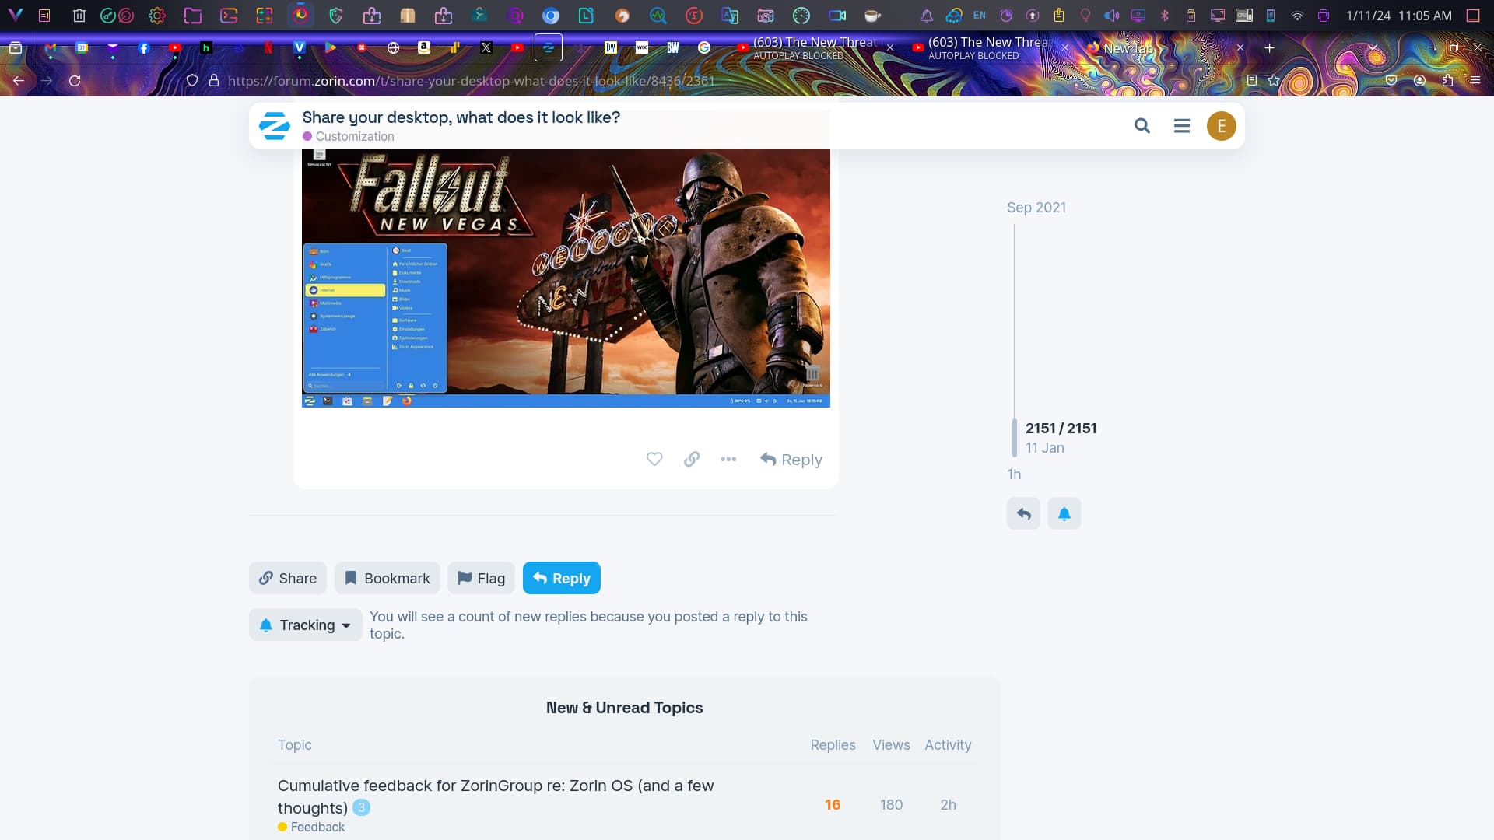Image resolution: width=1494 pixels, height=840 pixels.
Task: Click the blue Reply button
Action: pos(562,578)
